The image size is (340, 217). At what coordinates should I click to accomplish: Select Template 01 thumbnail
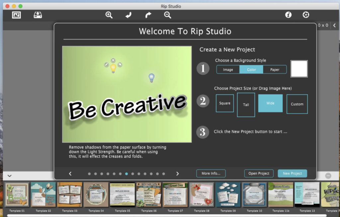click(17, 195)
